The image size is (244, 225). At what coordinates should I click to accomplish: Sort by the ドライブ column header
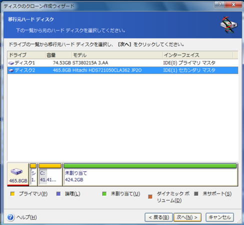tap(26, 55)
